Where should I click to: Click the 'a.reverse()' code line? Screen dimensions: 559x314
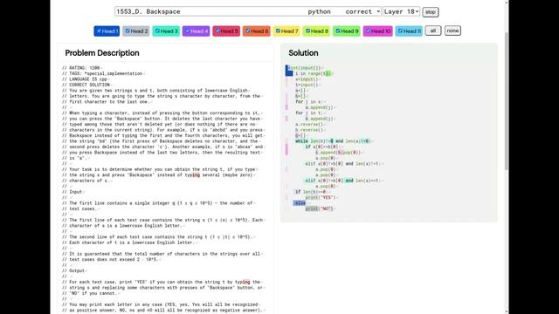coord(308,124)
